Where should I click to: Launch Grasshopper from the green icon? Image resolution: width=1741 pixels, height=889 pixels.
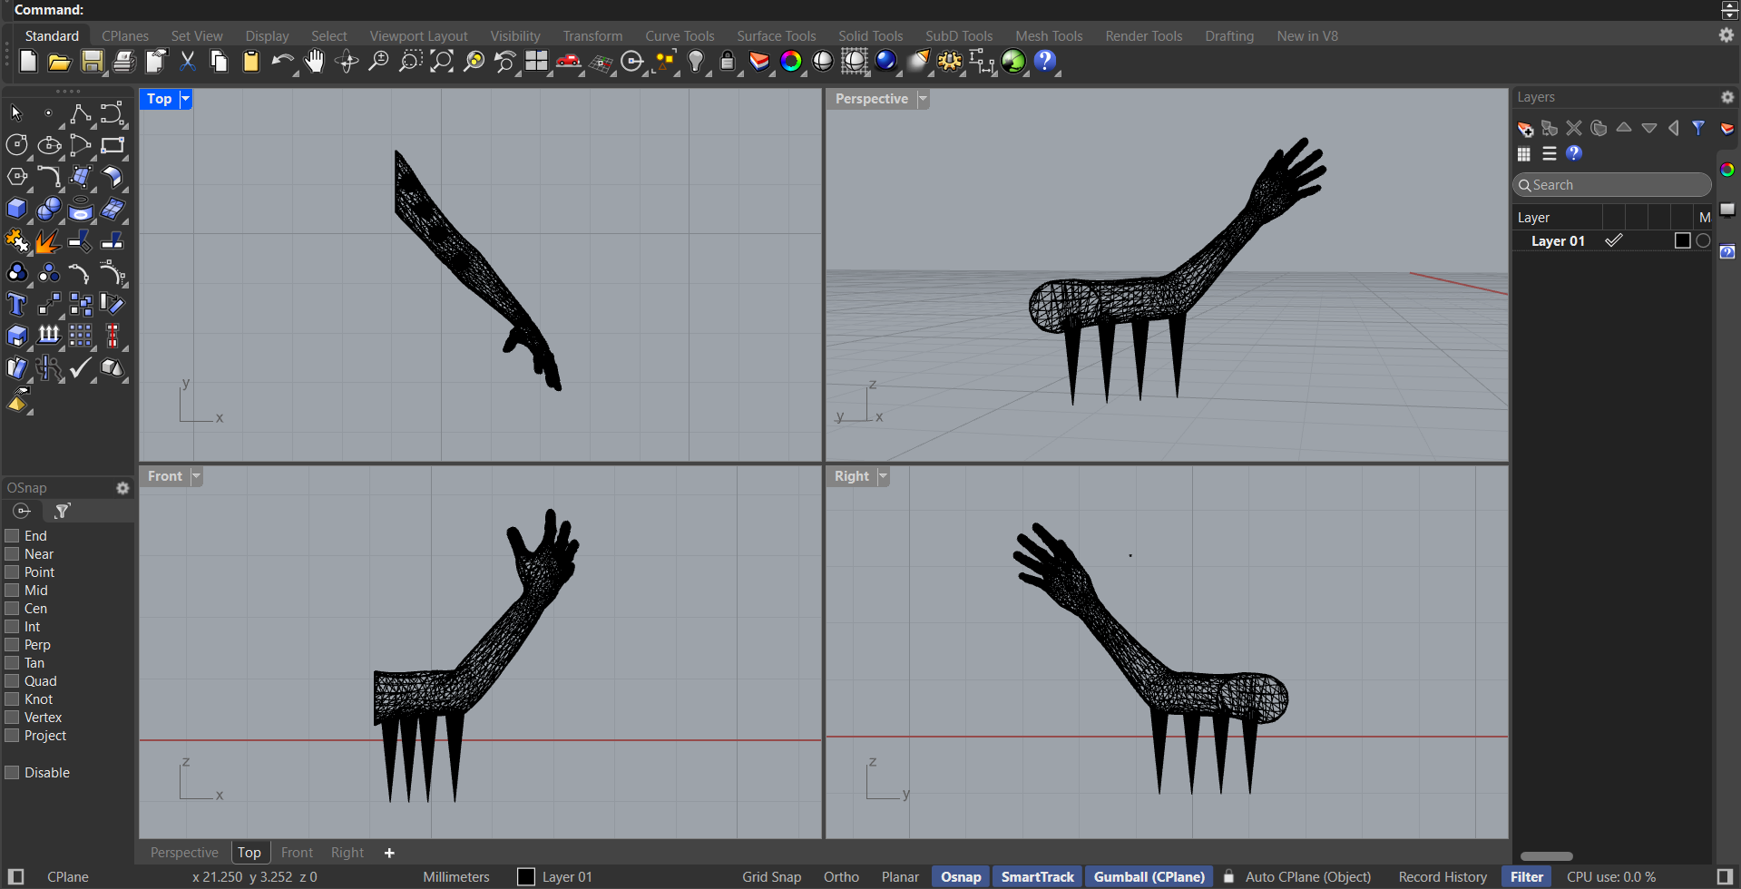1013,61
